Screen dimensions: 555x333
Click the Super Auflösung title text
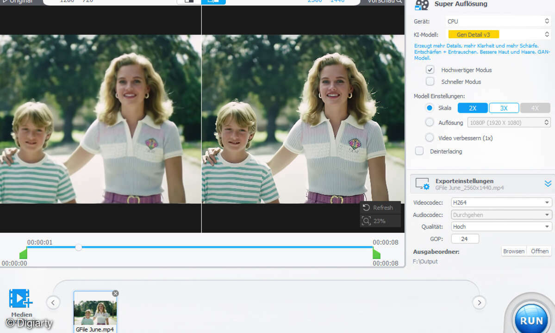pos(461,4)
